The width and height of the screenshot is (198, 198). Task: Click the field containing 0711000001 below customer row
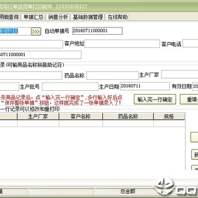pos(40,55)
